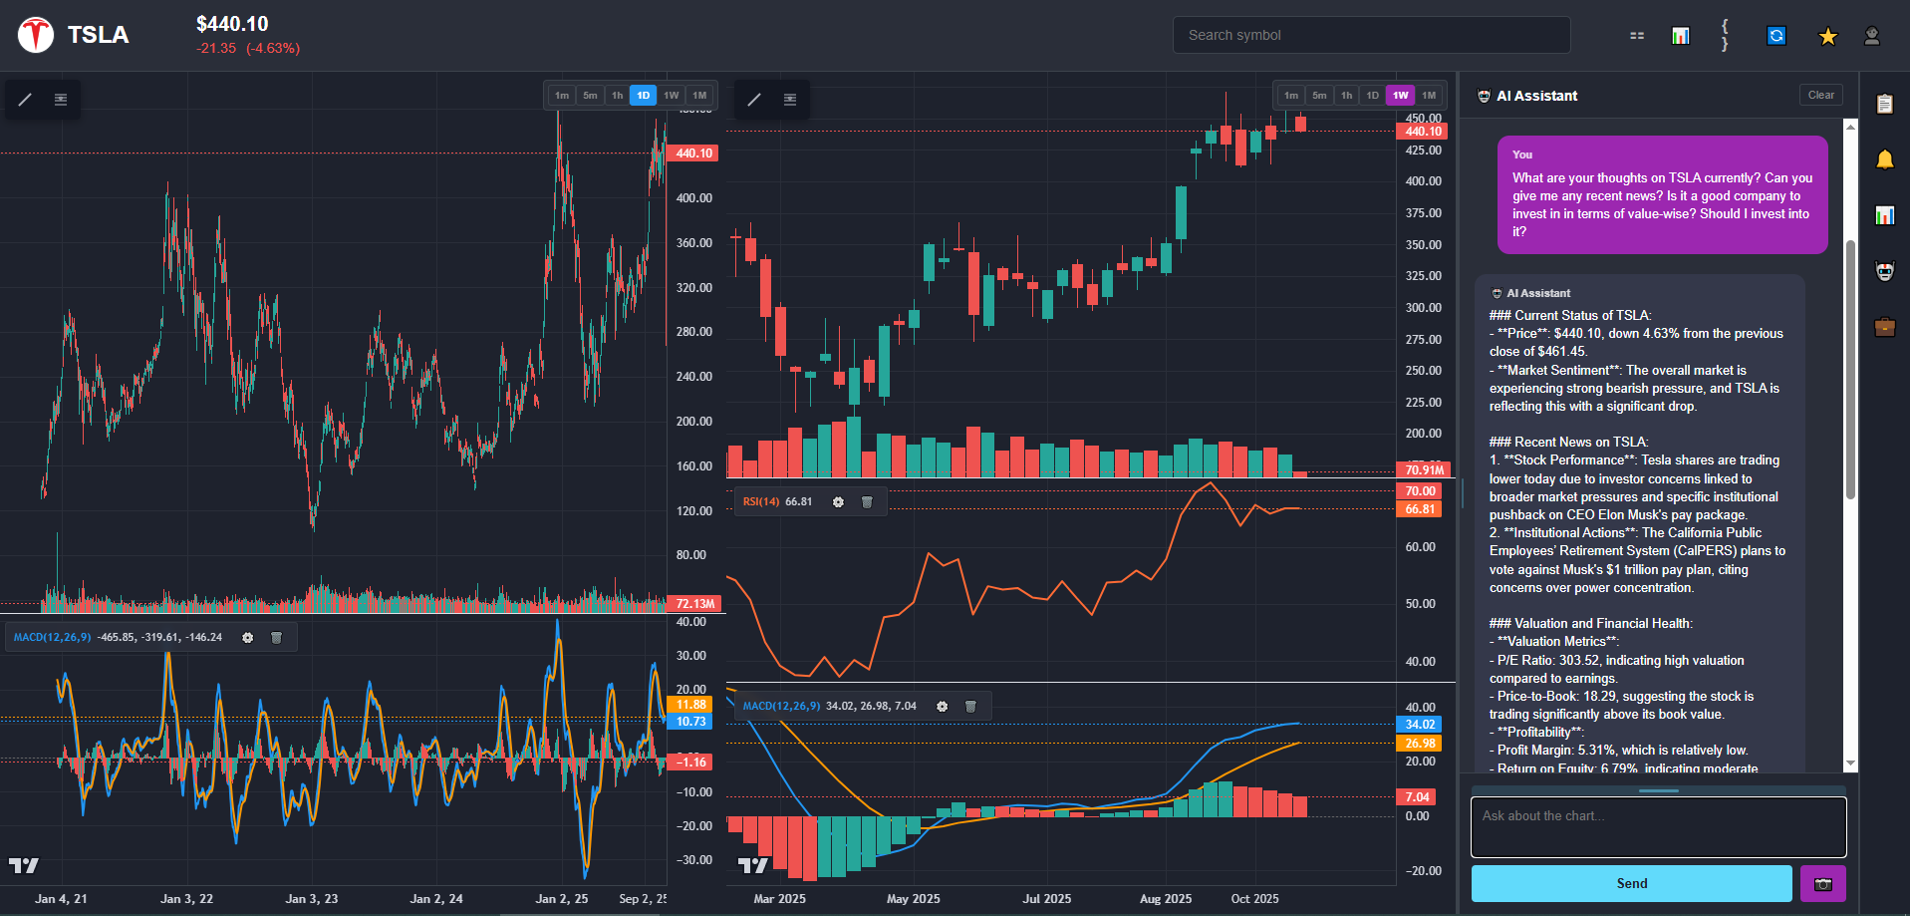1910x916 pixels.
Task: Click the blue refresh icon
Action: click(1776, 36)
